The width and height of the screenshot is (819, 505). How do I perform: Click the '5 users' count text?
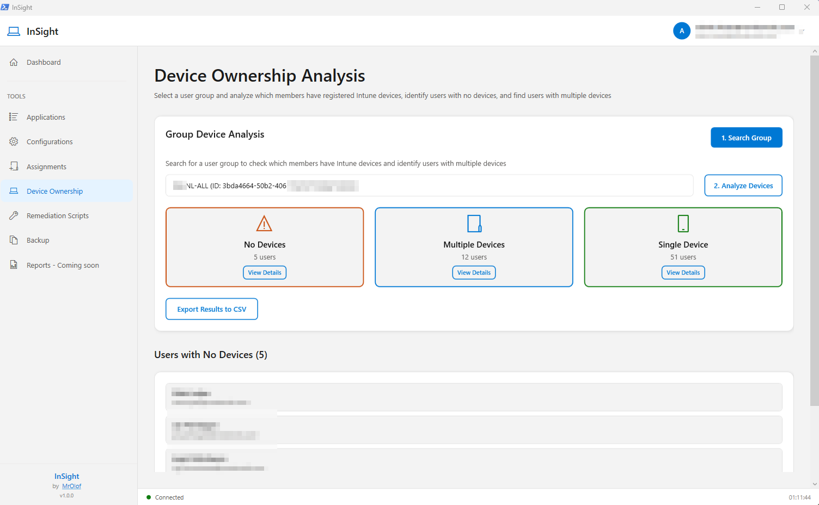pyautogui.click(x=265, y=257)
